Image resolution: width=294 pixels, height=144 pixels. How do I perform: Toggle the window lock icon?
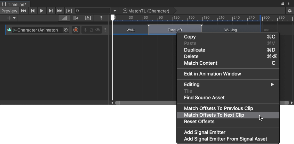[283, 3]
